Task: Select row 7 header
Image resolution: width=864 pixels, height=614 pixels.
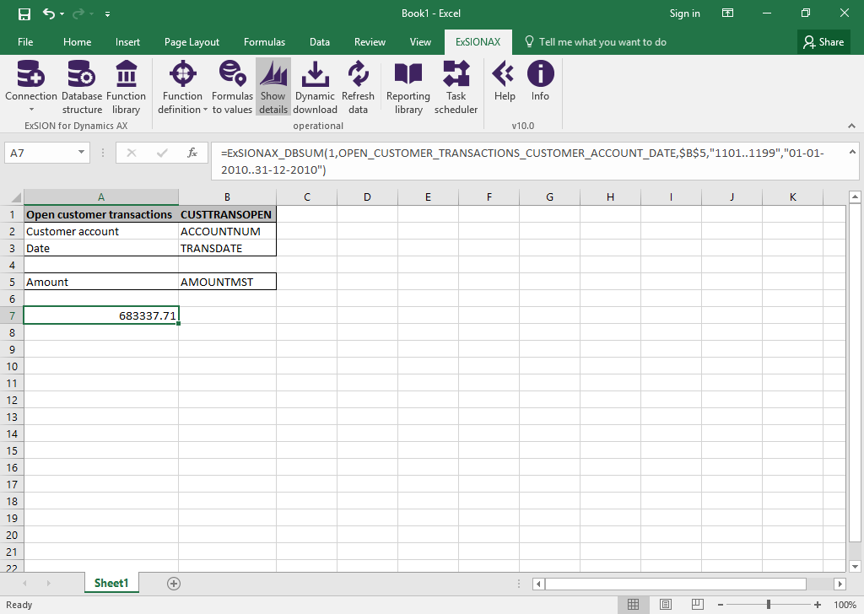Action: [x=12, y=315]
